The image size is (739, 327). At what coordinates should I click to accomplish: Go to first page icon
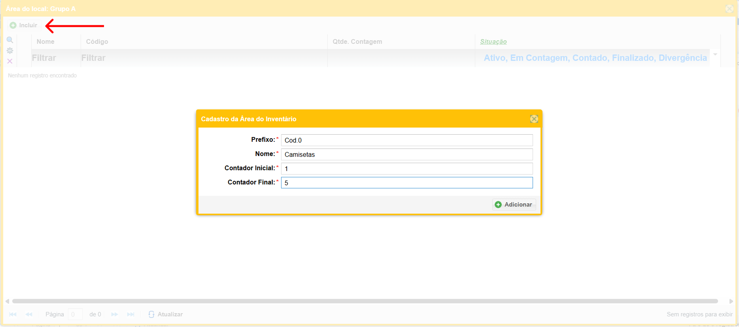pos(13,314)
